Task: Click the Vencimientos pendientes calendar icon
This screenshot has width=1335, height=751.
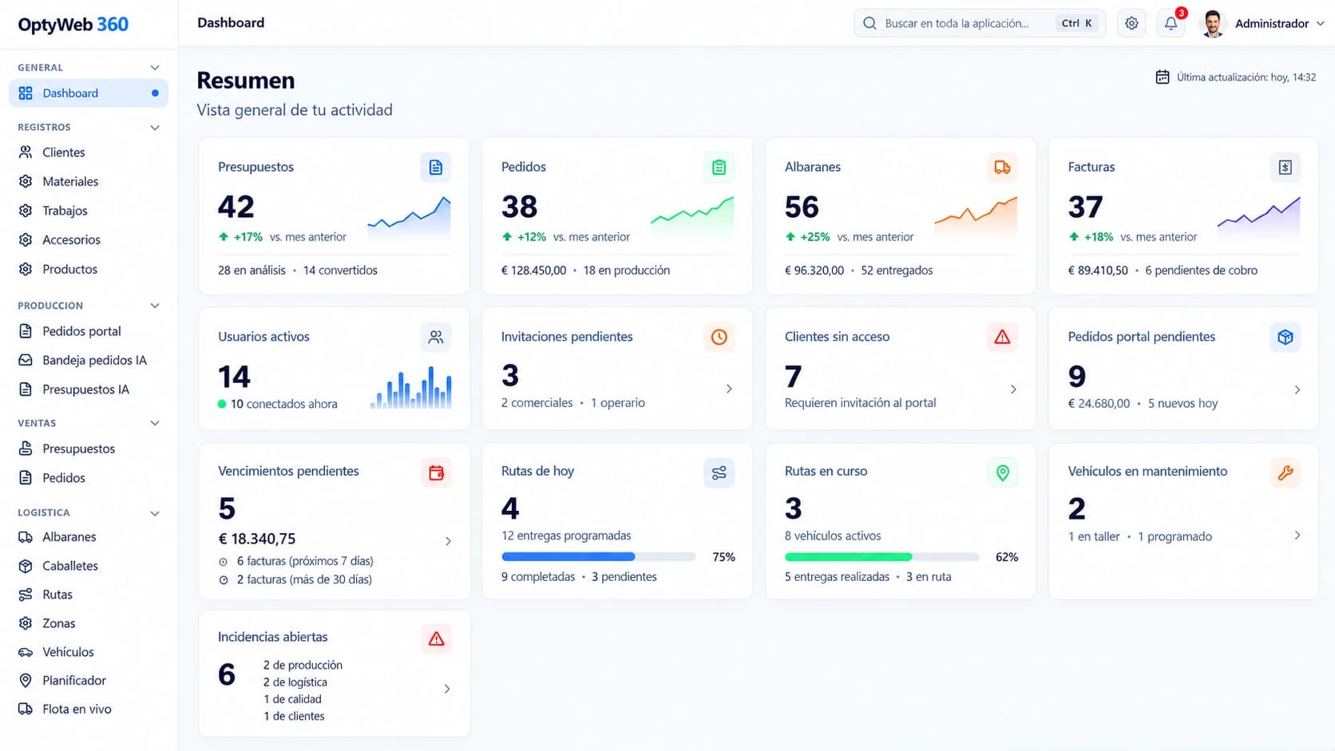Action: click(x=436, y=472)
